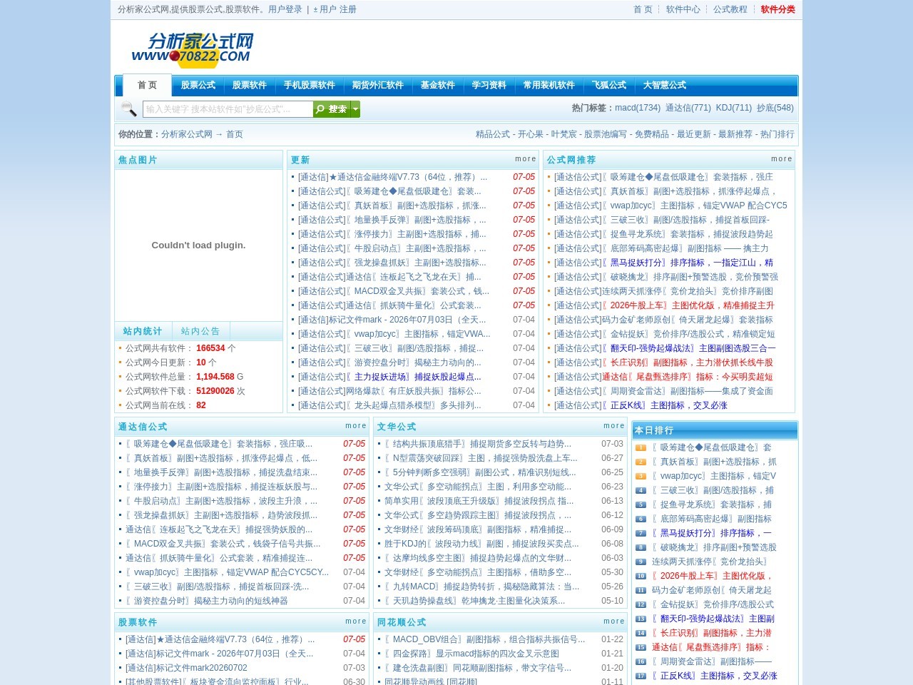Click the 焦点图片 plugin area
913x685 pixels.
click(x=198, y=245)
